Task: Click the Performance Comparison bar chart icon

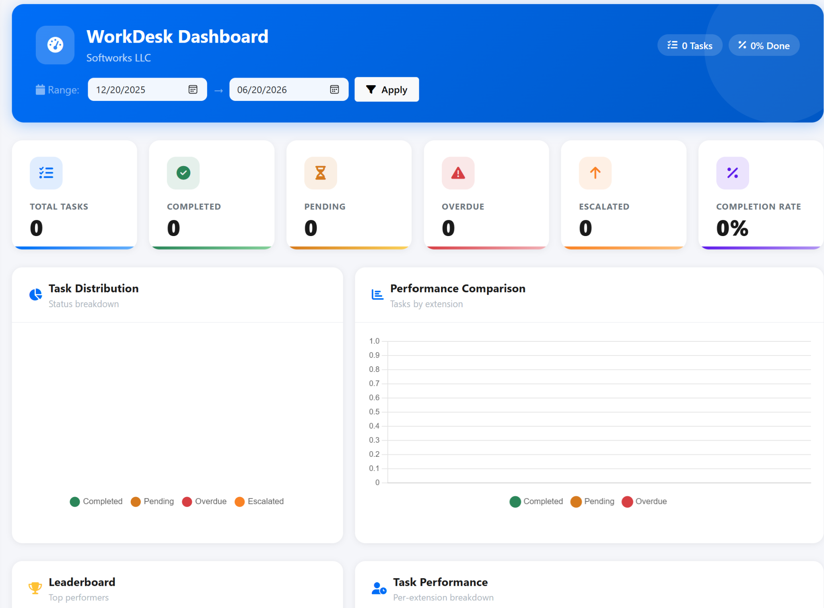Action: click(377, 295)
